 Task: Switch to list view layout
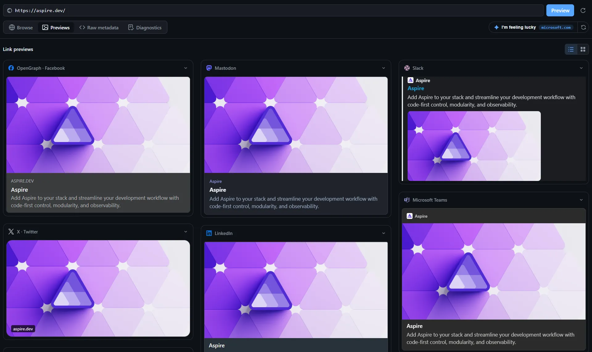[571, 49]
